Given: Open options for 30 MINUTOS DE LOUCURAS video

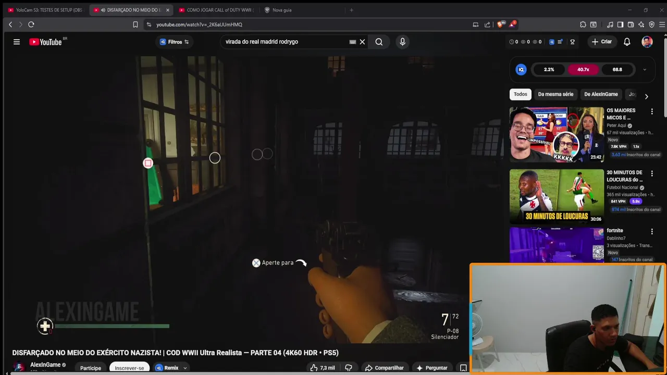Looking at the screenshot, I should (652, 173).
